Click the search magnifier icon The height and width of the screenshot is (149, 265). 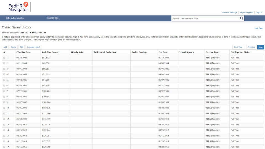(242, 18)
